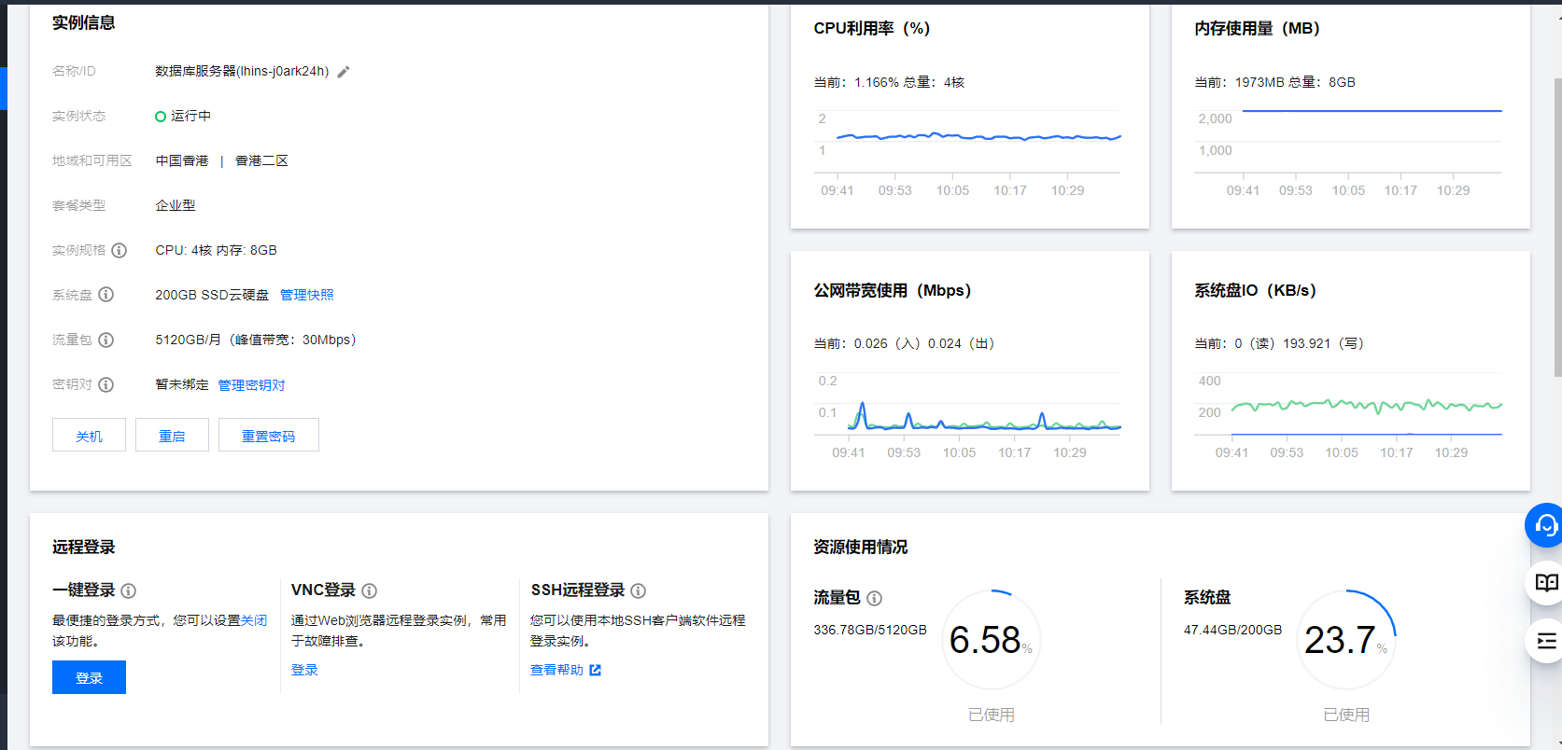Open info tooltip beside 一键登录
Viewport: 1562px width, 750px height.
(x=129, y=590)
